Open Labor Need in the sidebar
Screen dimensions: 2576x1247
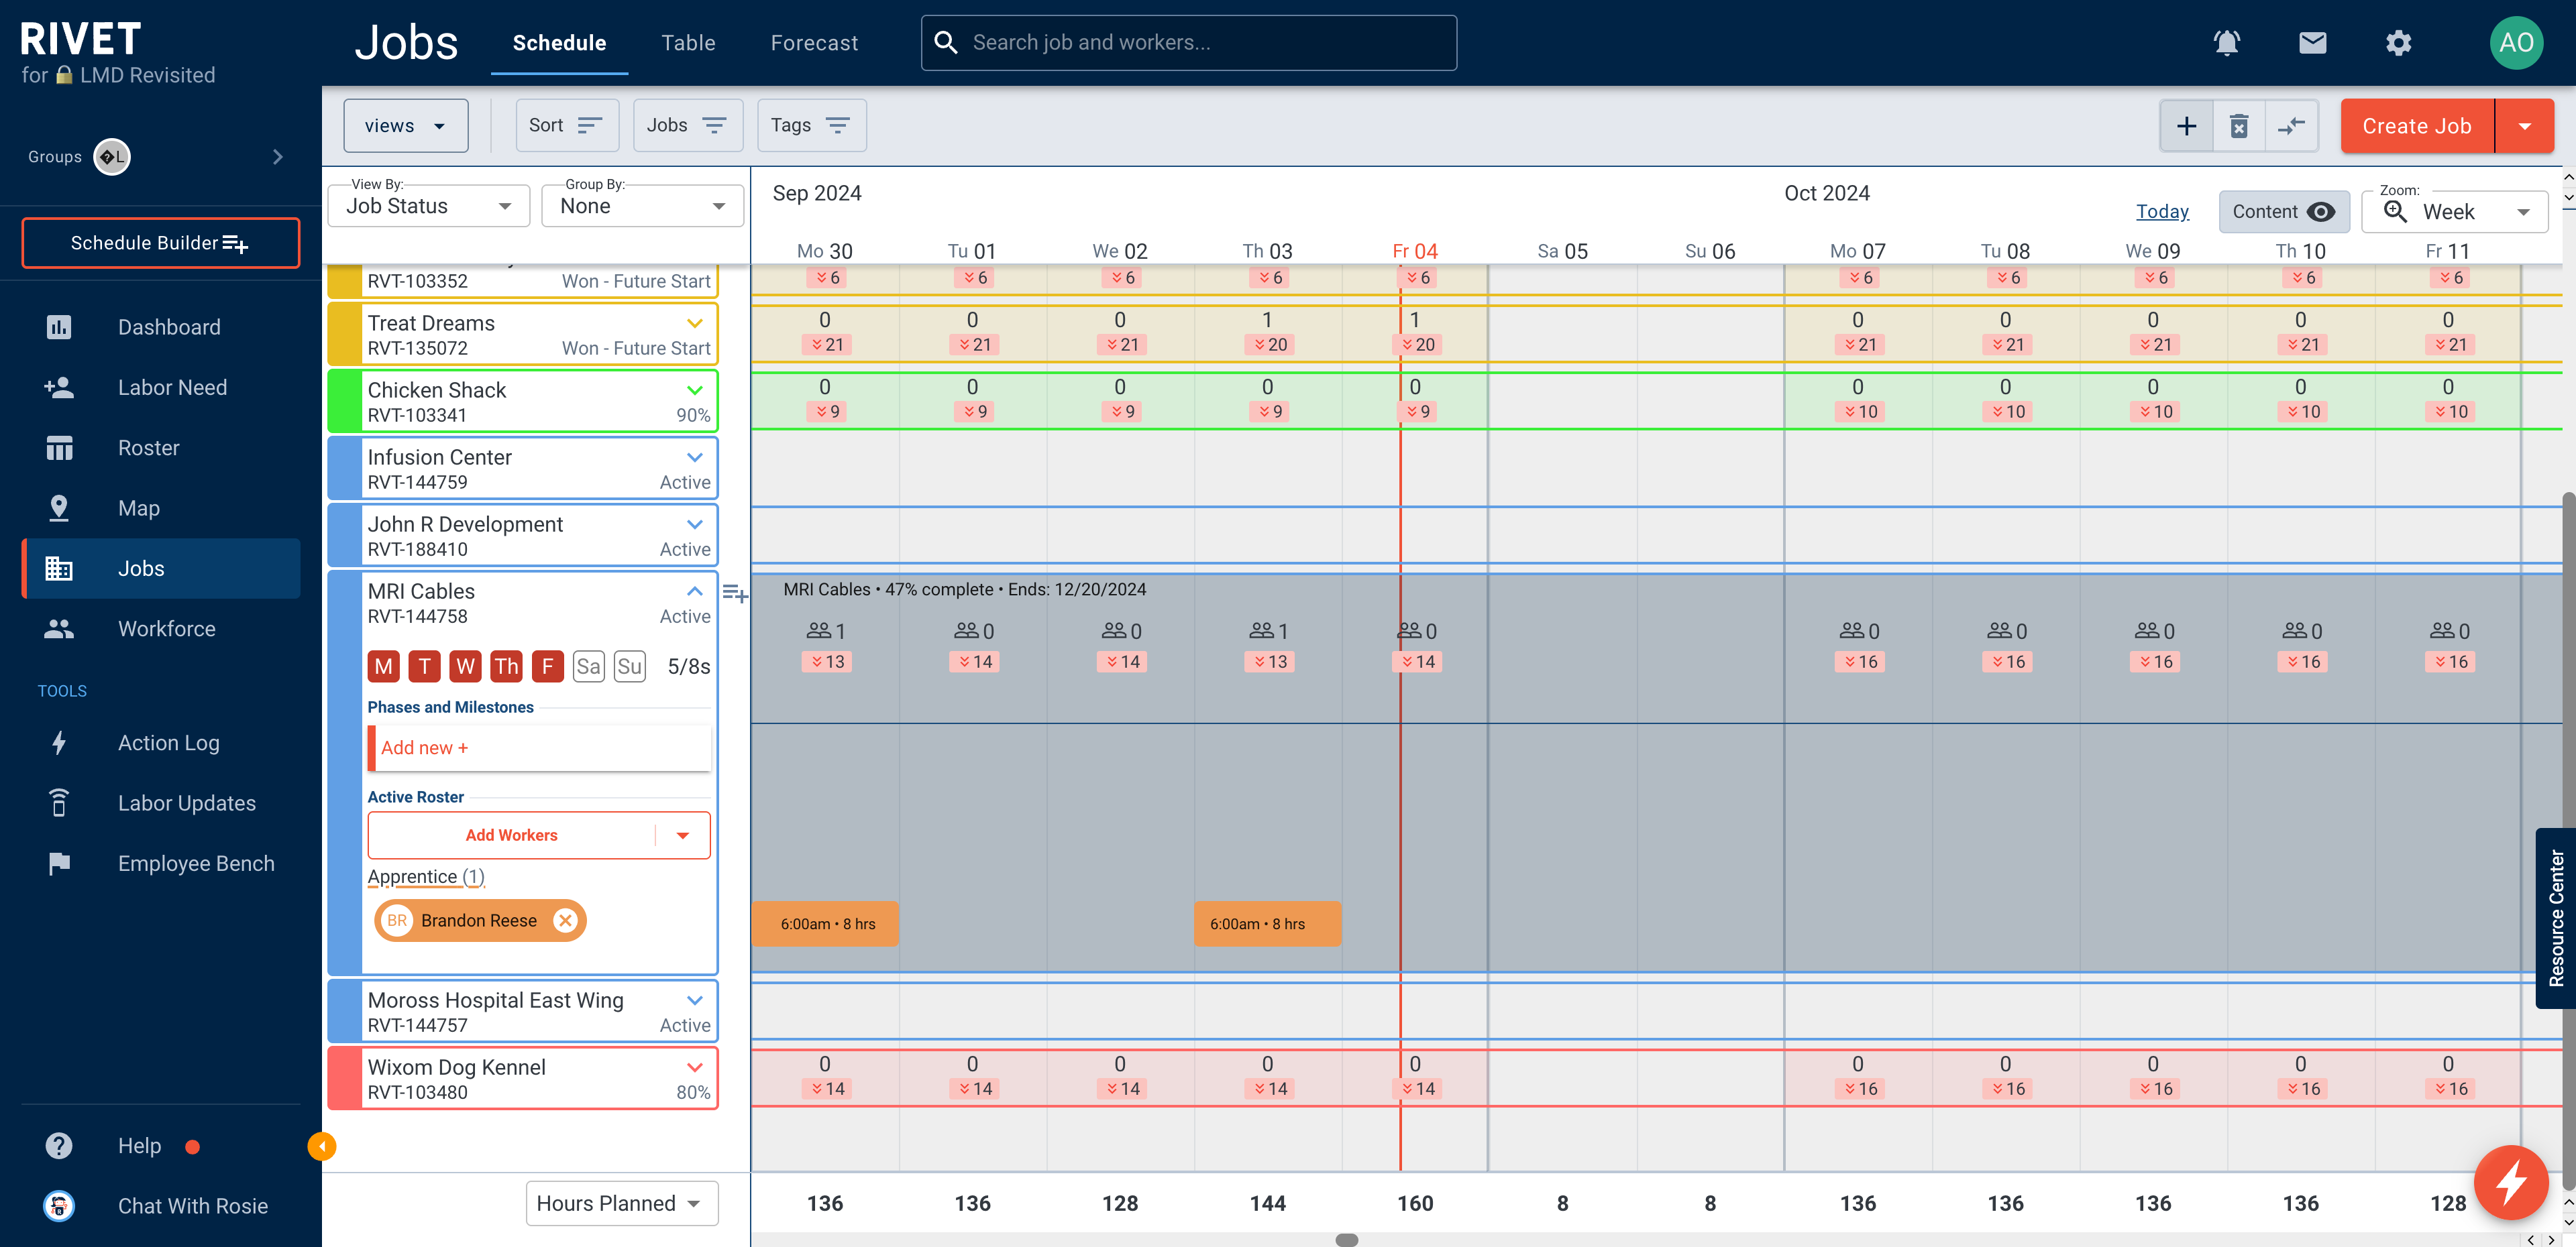(162, 388)
